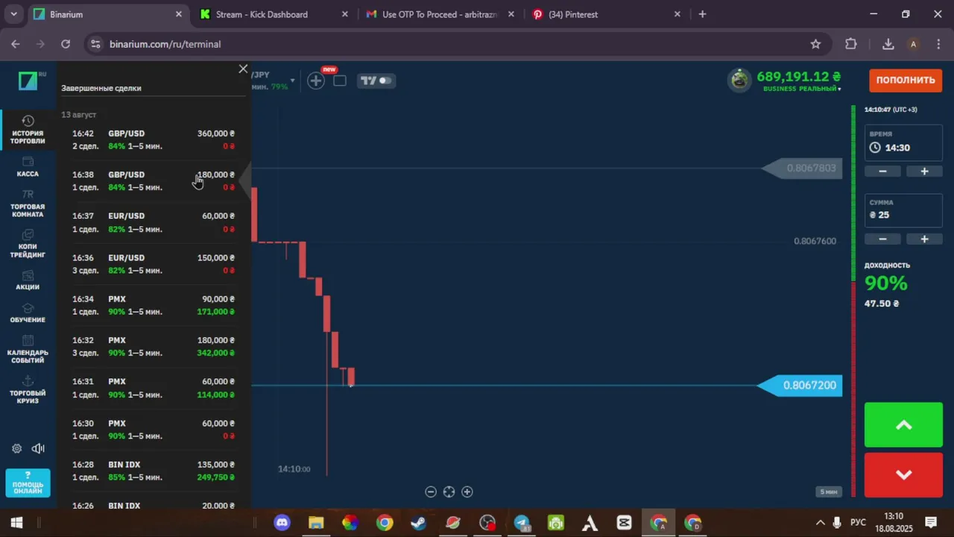Open the browser extensions menu
This screenshot has height=537, width=954.
coord(851,44)
